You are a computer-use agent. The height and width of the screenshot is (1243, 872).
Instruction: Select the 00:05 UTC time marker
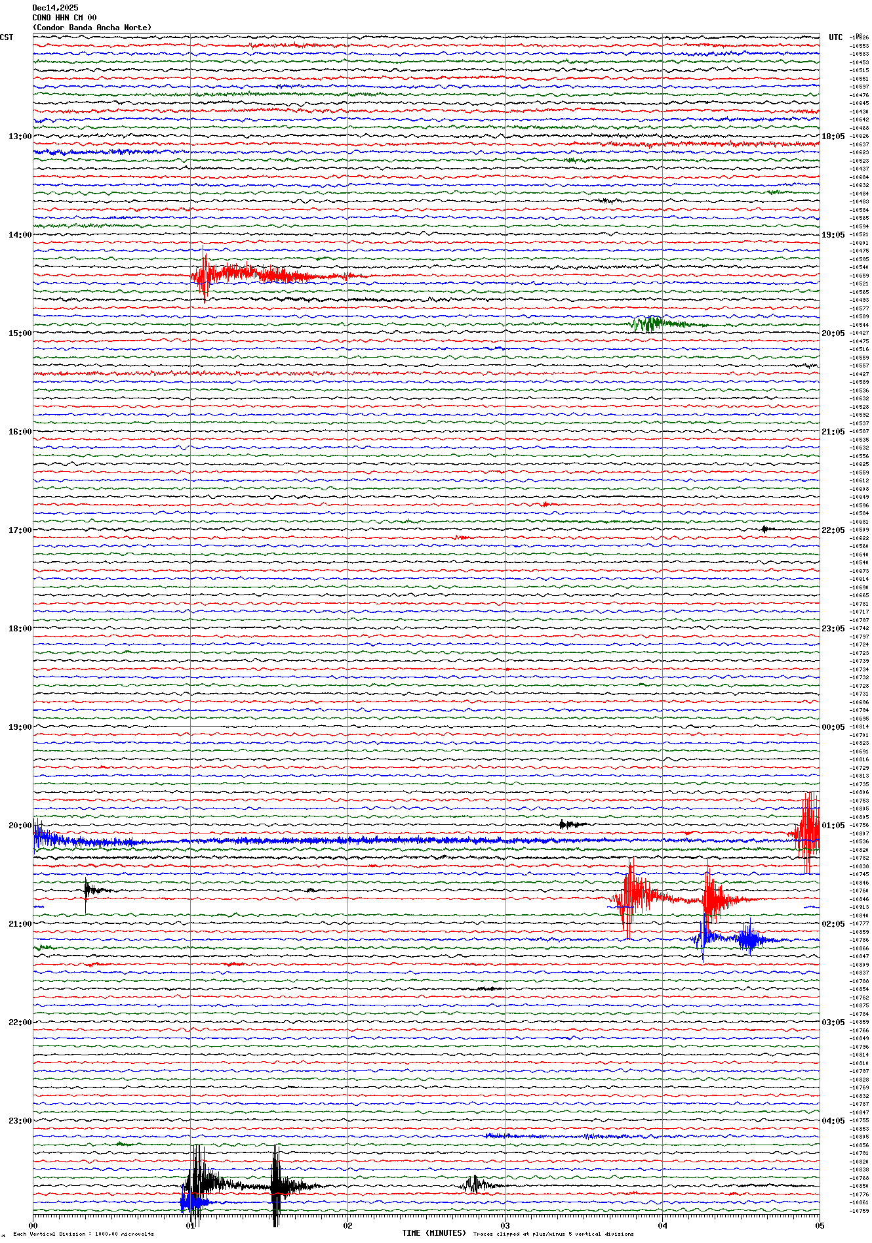click(833, 727)
